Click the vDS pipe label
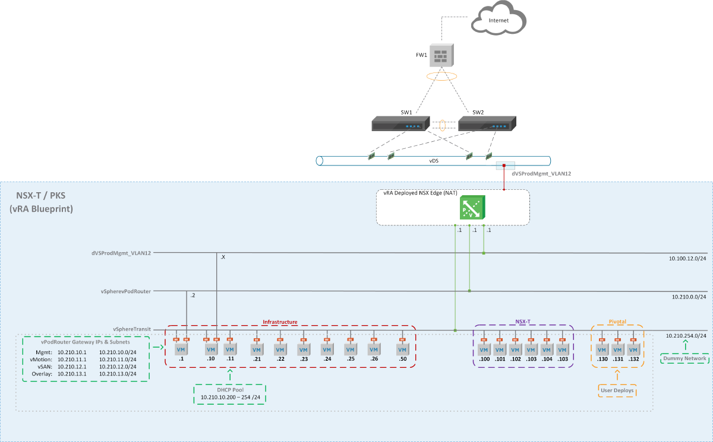Viewport: 713px width, 442px height. 434,160
